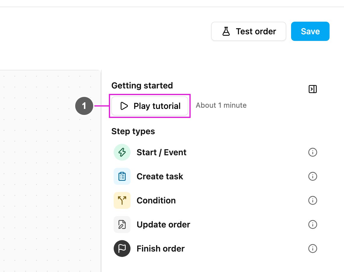Viewport: 344px width, 272px height.
Task: Select the Start / Event lightning icon
Action: point(122,152)
